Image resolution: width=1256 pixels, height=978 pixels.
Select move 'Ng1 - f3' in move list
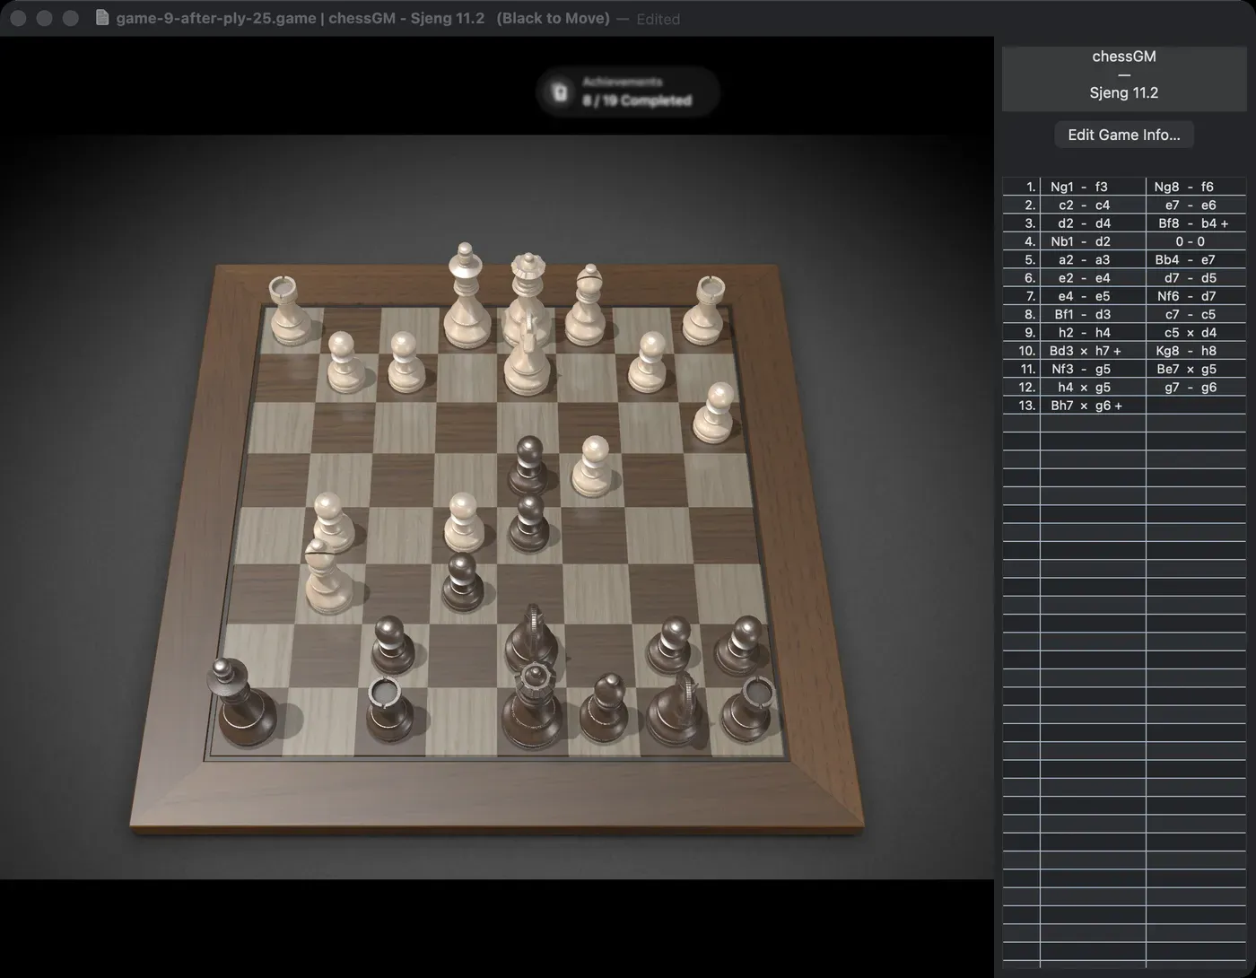tap(1078, 187)
